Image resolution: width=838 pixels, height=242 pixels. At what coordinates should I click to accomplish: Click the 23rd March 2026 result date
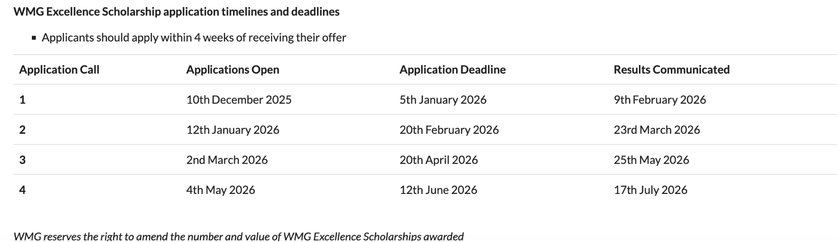point(656,130)
